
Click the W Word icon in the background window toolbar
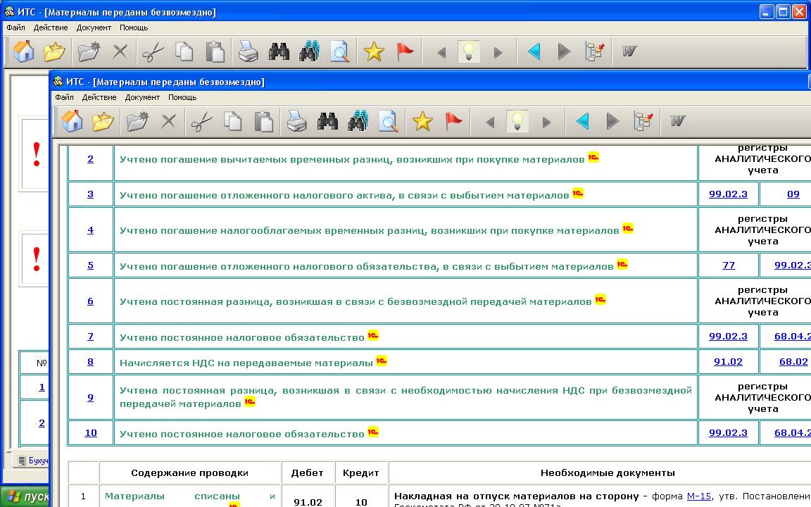[x=629, y=51]
